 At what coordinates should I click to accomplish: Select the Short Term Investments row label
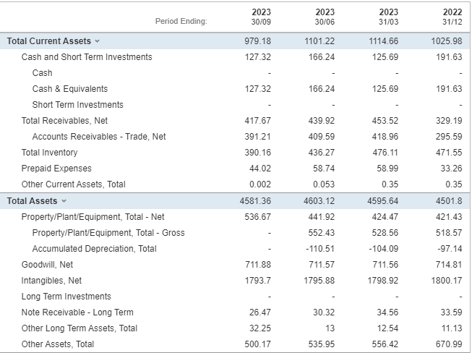pyautogui.click(x=77, y=104)
